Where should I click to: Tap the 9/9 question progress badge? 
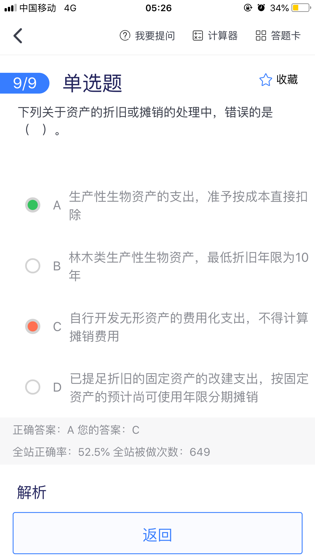25,83
